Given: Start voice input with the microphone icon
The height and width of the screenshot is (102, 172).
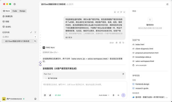Looking at the screenshot, I should (113, 95).
